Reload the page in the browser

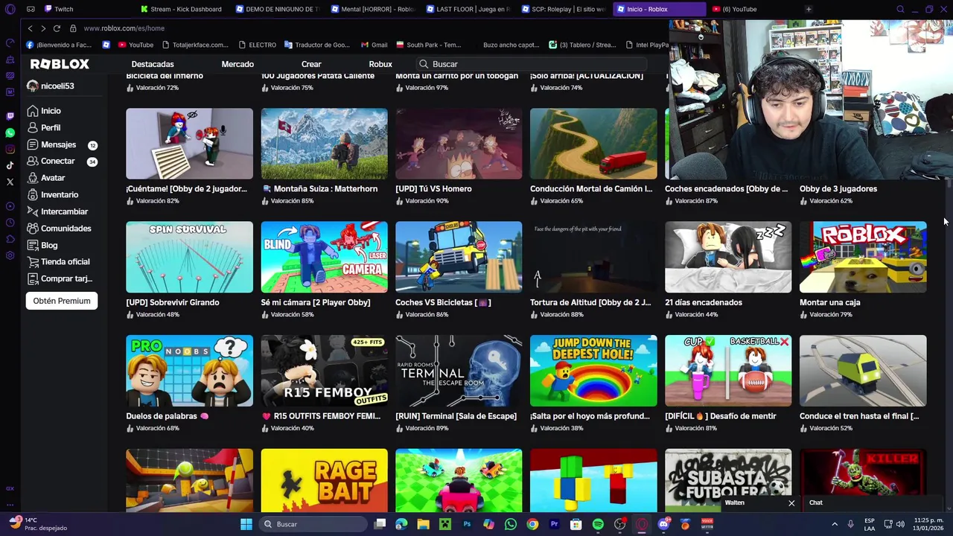click(x=57, y=28)
